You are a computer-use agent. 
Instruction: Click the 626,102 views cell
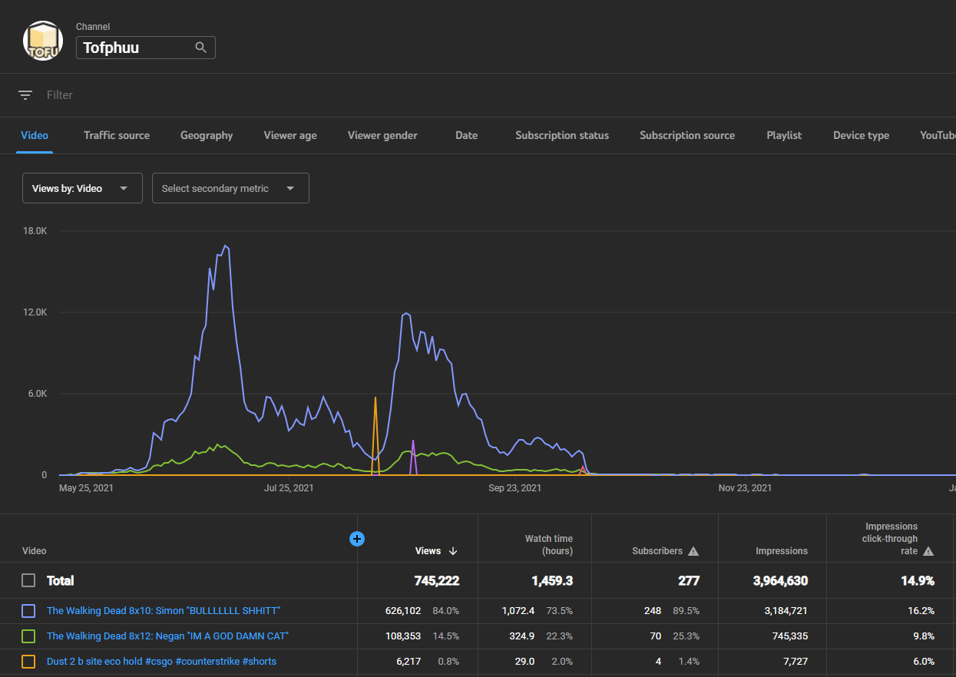[x=403, y=611]
